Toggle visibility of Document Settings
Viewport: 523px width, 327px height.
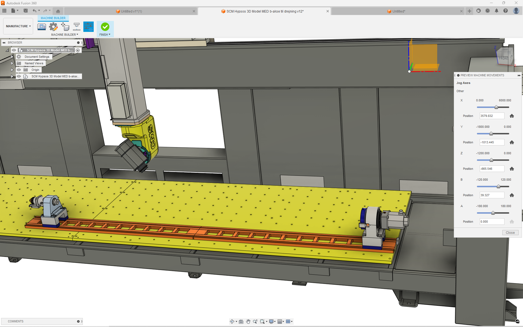pyautogui.click(x=19, y=57)
